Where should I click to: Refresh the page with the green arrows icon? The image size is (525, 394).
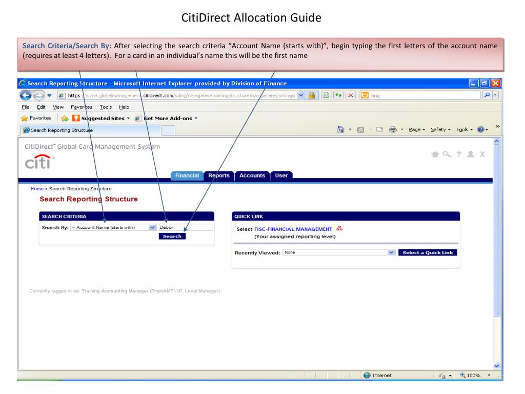coord(338,95)
